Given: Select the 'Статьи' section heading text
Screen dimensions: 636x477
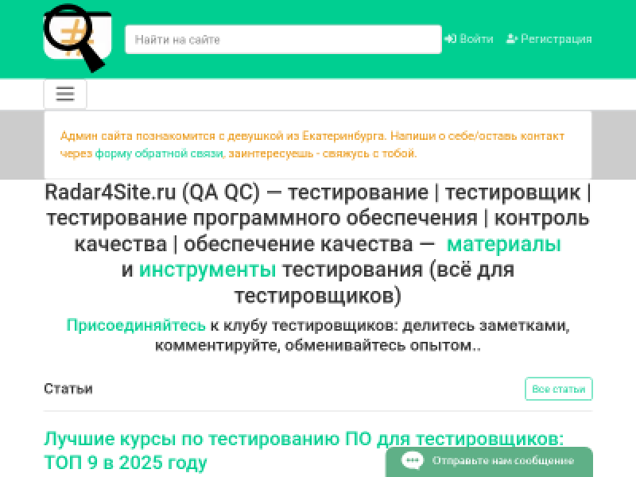Looking at the screenshot, I should (x=68, y=389).
